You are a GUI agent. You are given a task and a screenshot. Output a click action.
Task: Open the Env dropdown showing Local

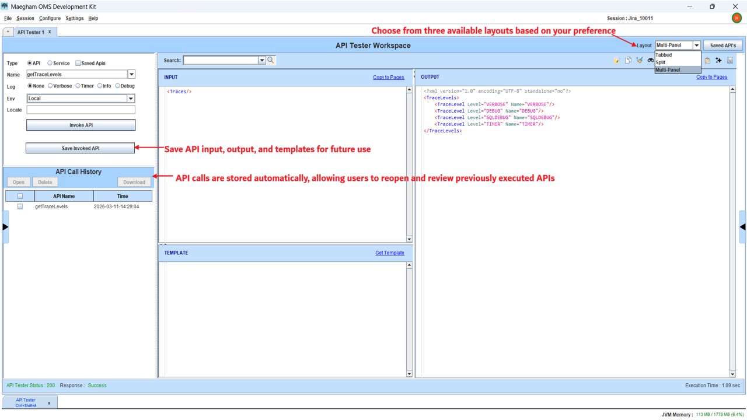tap(131, 98)
